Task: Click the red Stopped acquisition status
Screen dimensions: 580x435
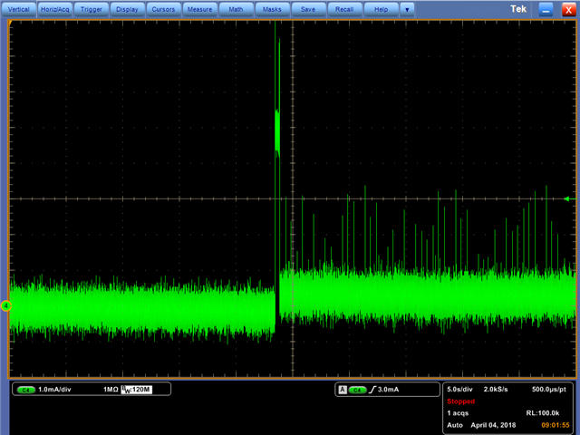Action: [x=461, y=401]
